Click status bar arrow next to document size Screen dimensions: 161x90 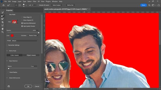point(71,89)
